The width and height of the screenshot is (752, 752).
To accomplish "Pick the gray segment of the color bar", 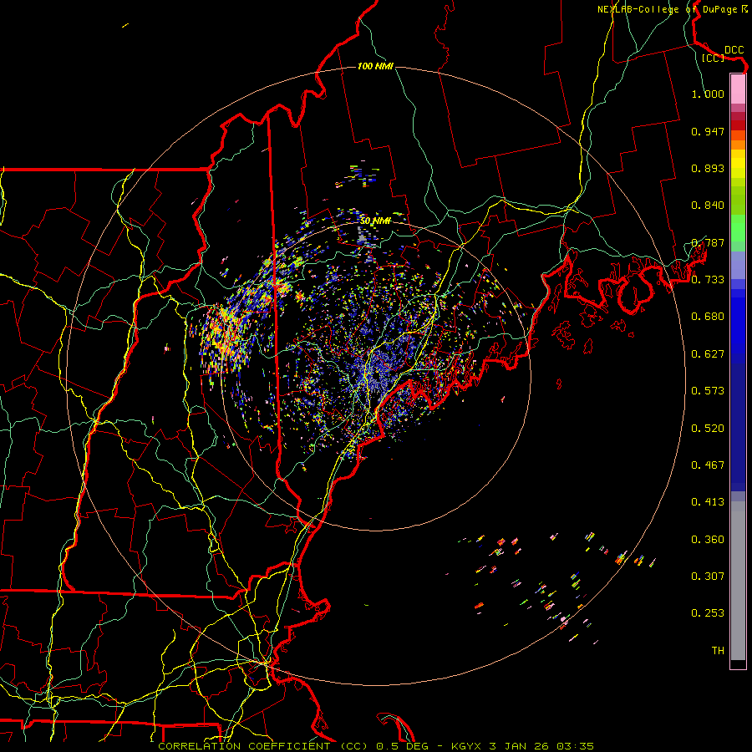I will (738, 581).
